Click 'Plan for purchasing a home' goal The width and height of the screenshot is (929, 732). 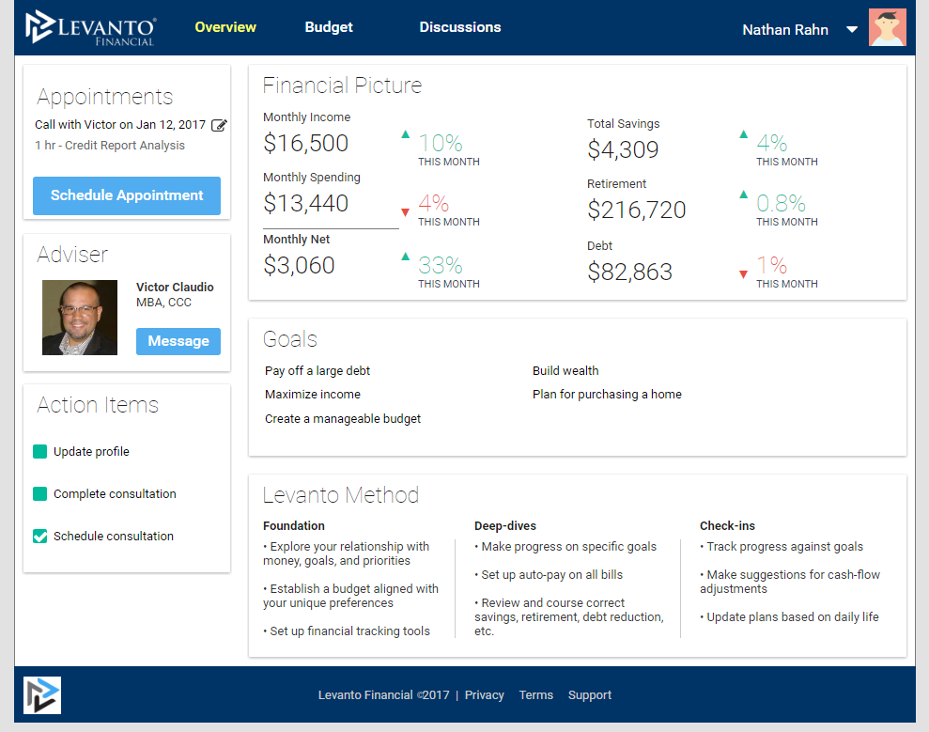[x=608, y=395]
